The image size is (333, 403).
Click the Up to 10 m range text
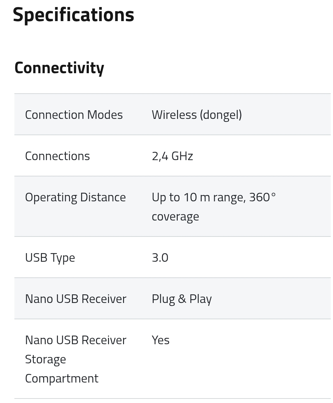(198, 197)
